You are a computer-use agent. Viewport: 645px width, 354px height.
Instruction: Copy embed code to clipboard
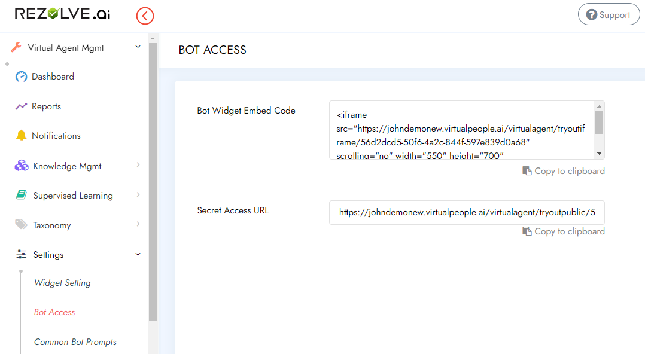point(564,171)
